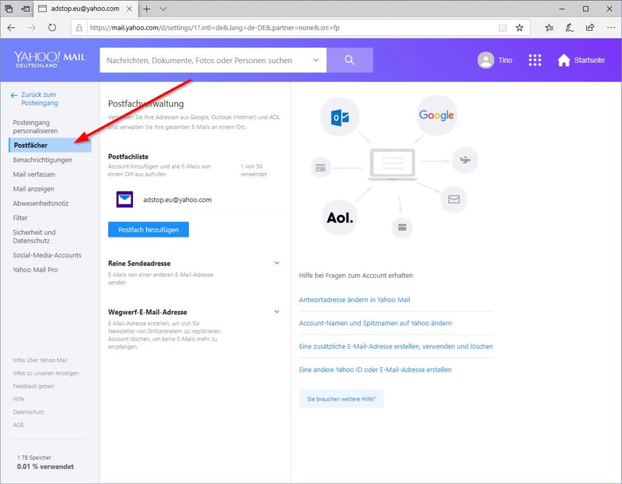Screen dimensions: 622x484
Task: Open Antwortadresse ändern in Yahoo Mail link
Action: 355,300
